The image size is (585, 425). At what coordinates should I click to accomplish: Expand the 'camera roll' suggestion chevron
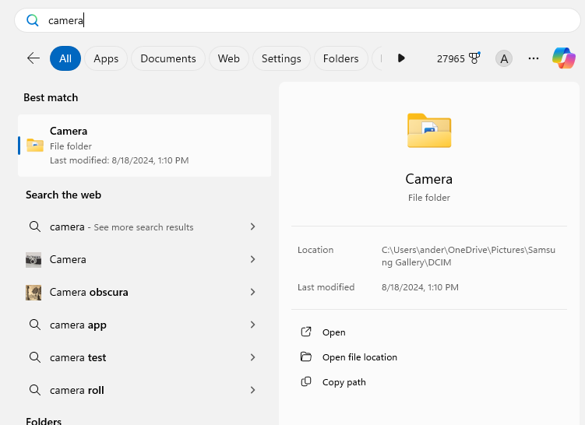coord(253,390)
